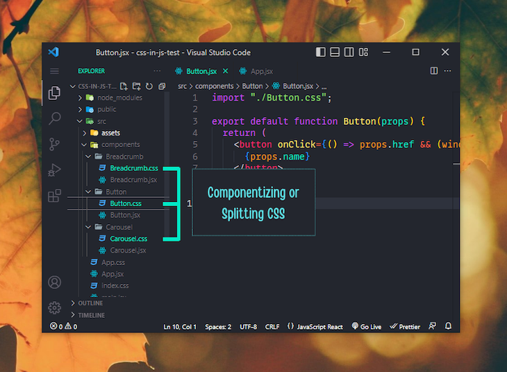Switch to the App.jsx editor tab
This screenshot has width=507, height=372.
pos(261,71)
